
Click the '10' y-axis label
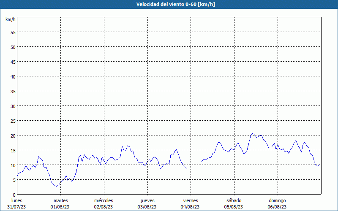pos(13,166)
